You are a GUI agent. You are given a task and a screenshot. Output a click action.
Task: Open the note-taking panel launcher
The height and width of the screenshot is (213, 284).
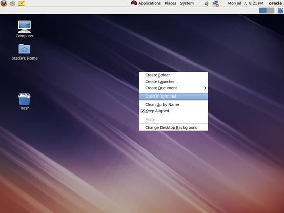click(22, 3)
